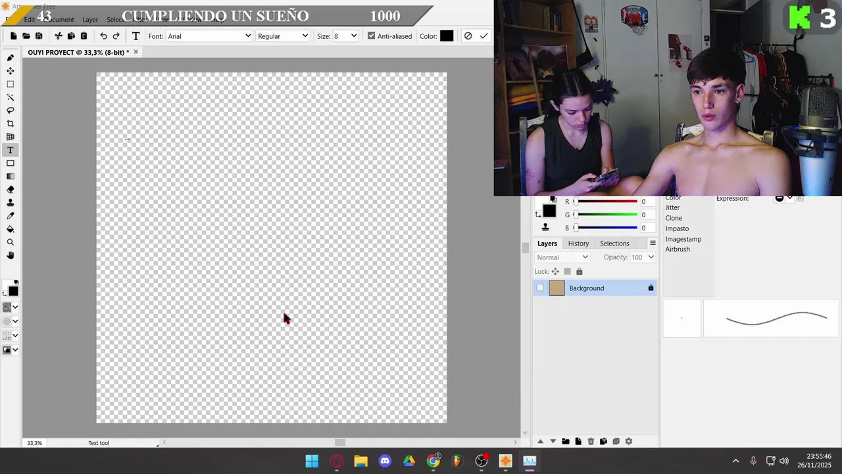Select the Crop tool
This screenshot has width=842, height=474.
pyautogui.click(x=11, y=124)
